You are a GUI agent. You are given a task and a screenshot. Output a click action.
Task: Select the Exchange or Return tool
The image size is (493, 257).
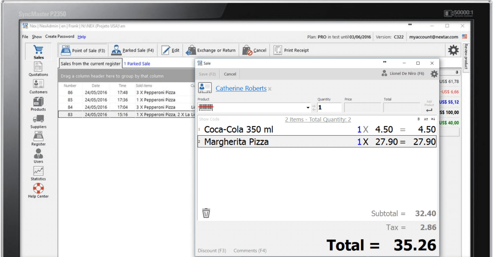[211, 50]
